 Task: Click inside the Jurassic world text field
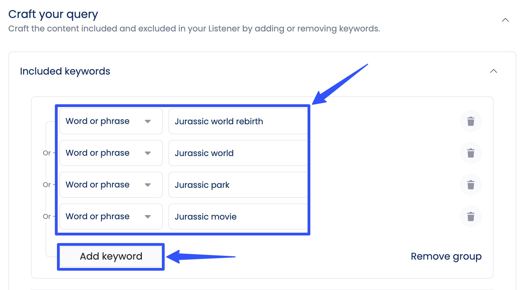237,153
